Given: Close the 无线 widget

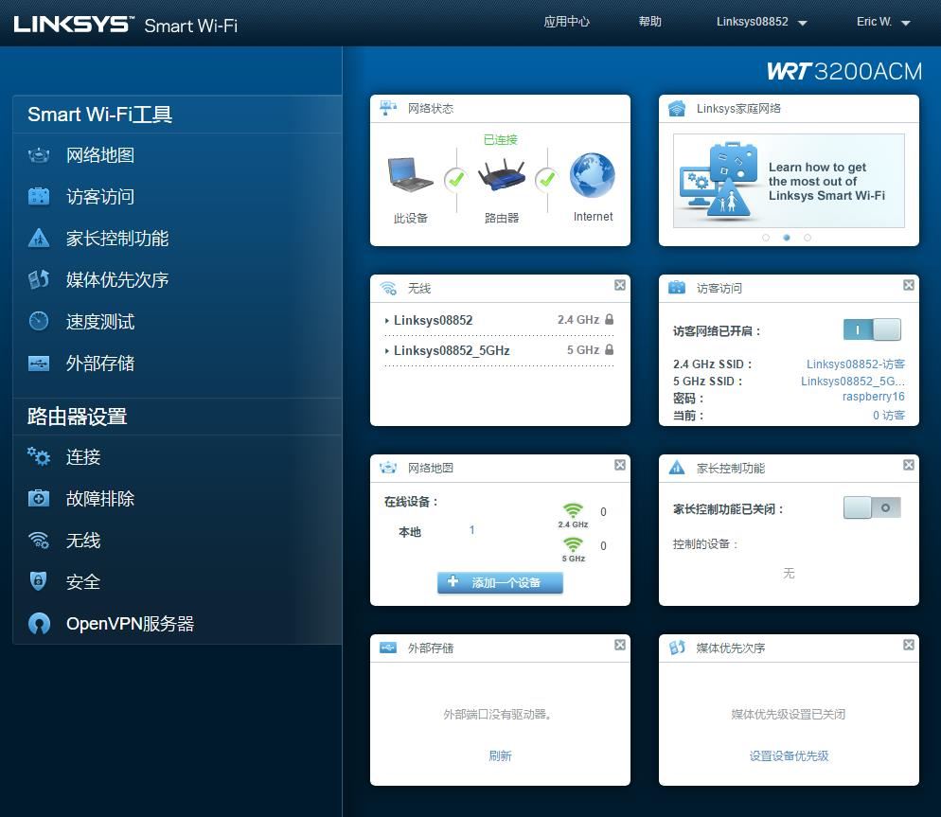Looking at the screenshot, I should pyautogui.click(x=620, y=285).
